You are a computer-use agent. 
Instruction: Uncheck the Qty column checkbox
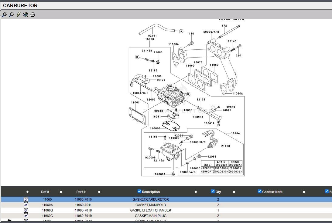coord(213,191)
